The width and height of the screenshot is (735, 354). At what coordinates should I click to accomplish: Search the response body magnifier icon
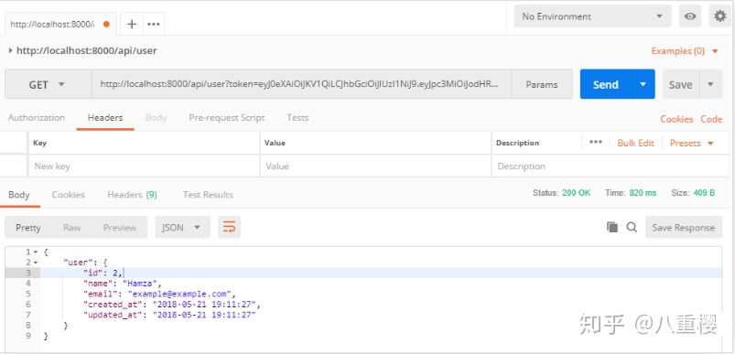[632, 228]
